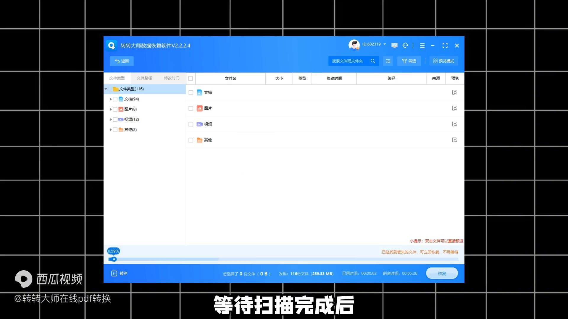Tick the select-all checkbox in table header
This screenshot has width=568, height=319.
pos(191,79)
